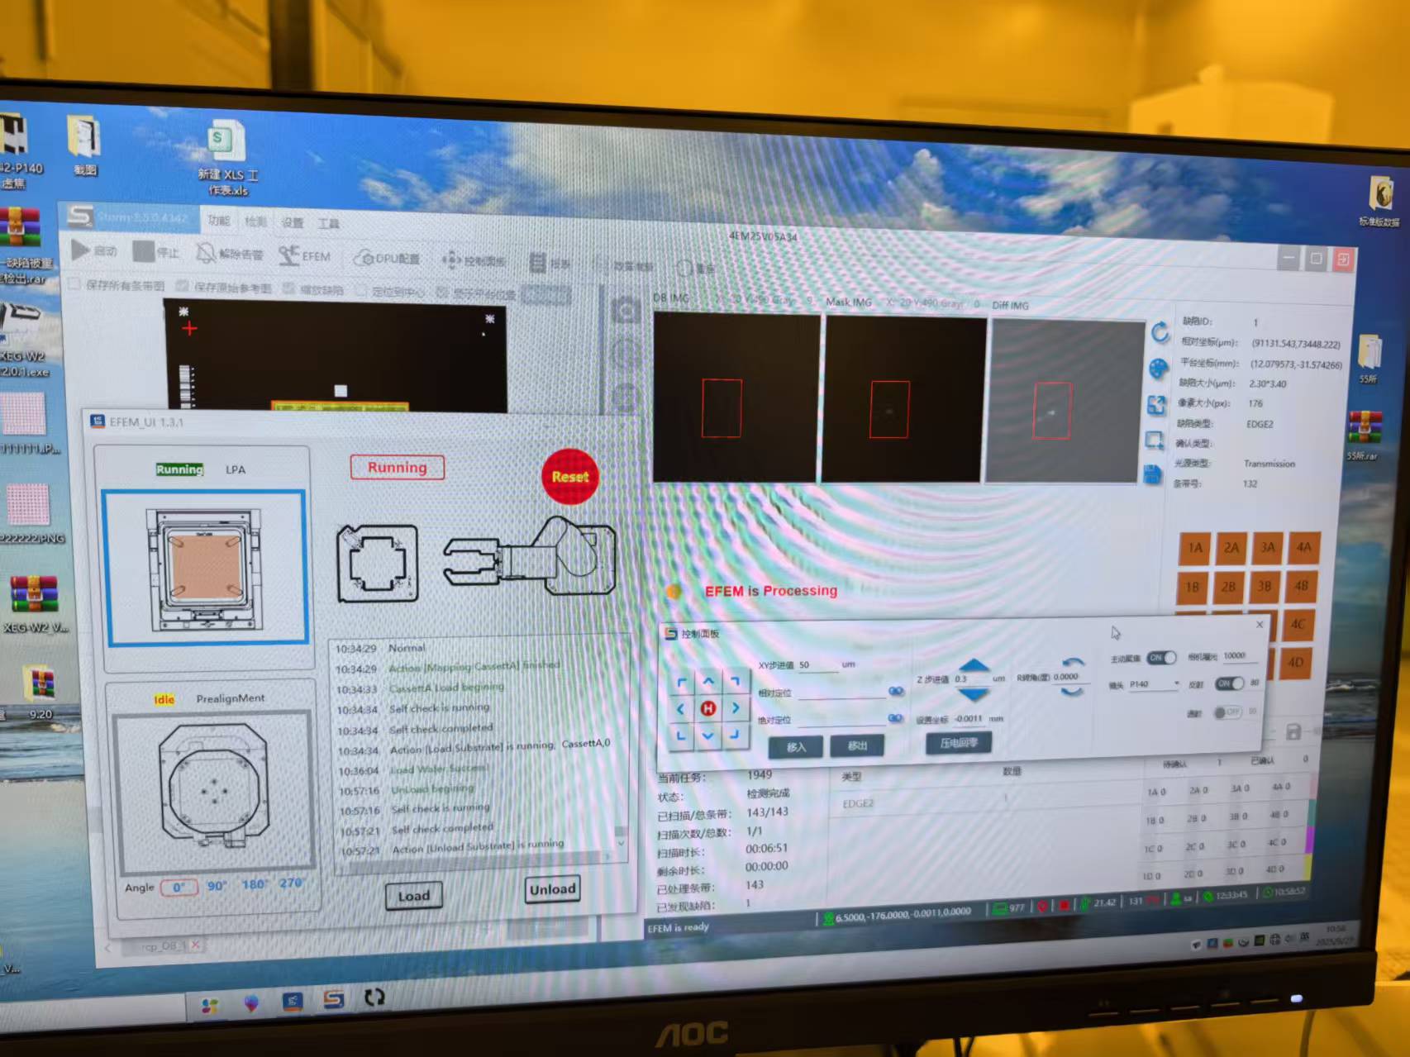Select the orange 1A region tile

coord(1195,548)
